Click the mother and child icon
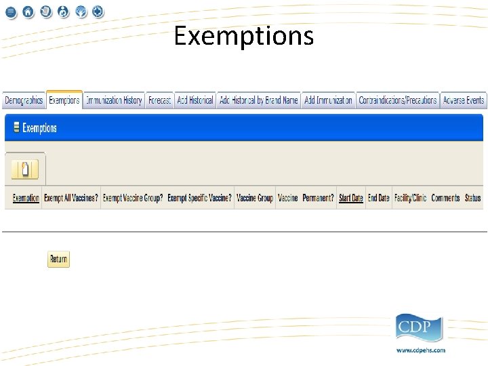 pyautogui.click(x=63, y=12)
